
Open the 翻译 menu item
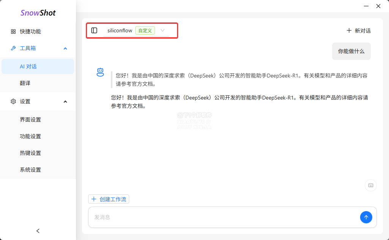click(x=38, y=83)
